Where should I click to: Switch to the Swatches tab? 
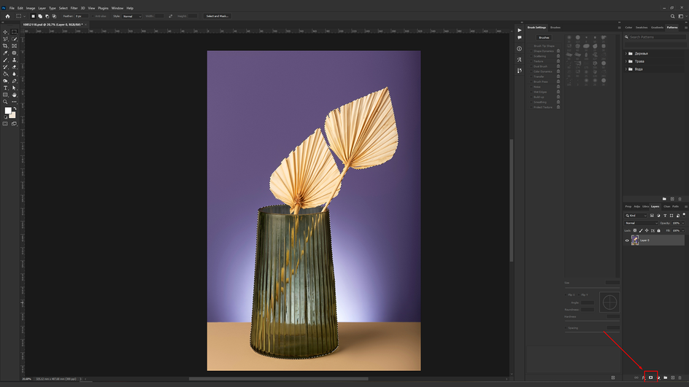642,27
